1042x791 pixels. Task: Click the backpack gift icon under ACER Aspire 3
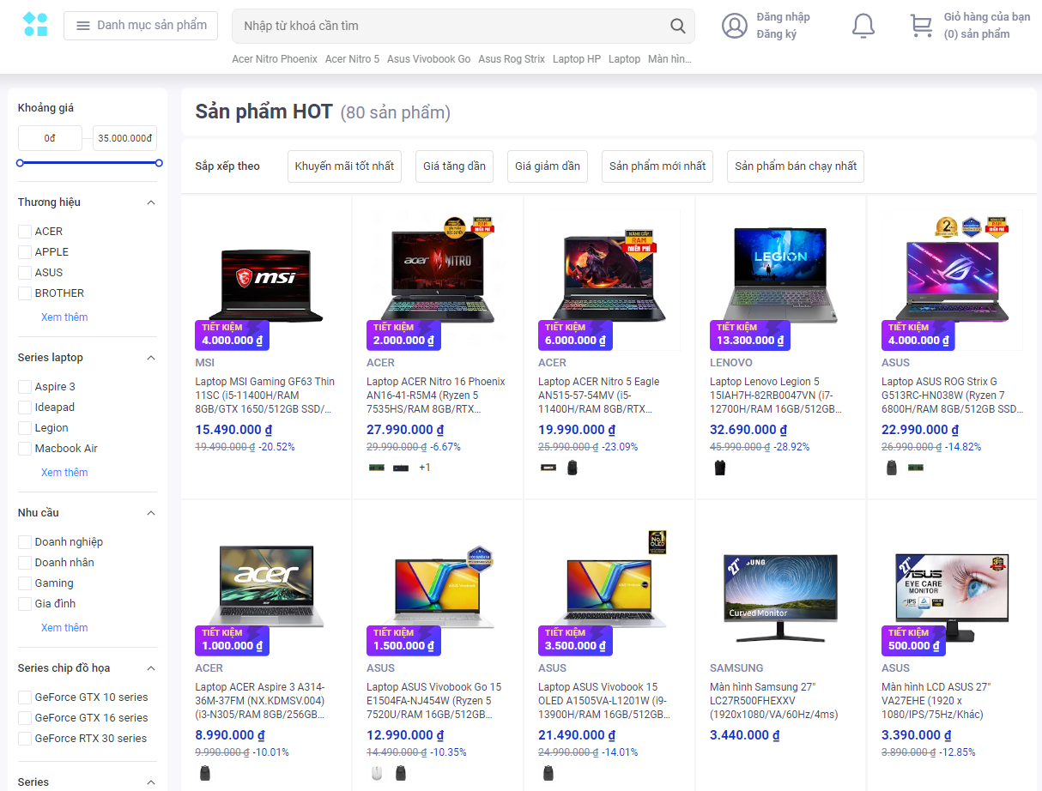pos(204,773)
